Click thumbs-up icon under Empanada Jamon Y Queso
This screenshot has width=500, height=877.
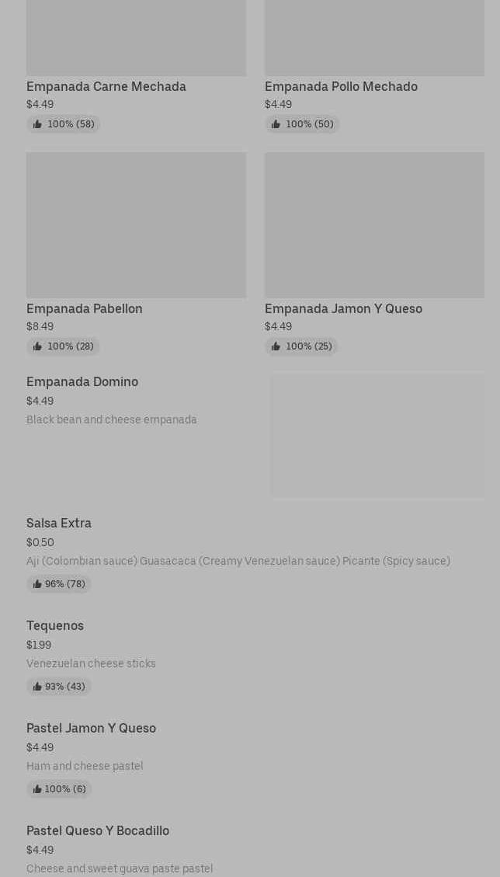point(276,346)
